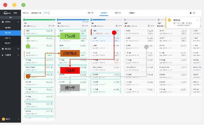Viewport: 204px width, 125px height.
Task: Click the yellow checkmark icon in the notification popup
Action: (x=169, y=20)
